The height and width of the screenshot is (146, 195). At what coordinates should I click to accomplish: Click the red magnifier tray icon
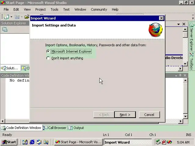pyautogui.click(x=164, y=142)
